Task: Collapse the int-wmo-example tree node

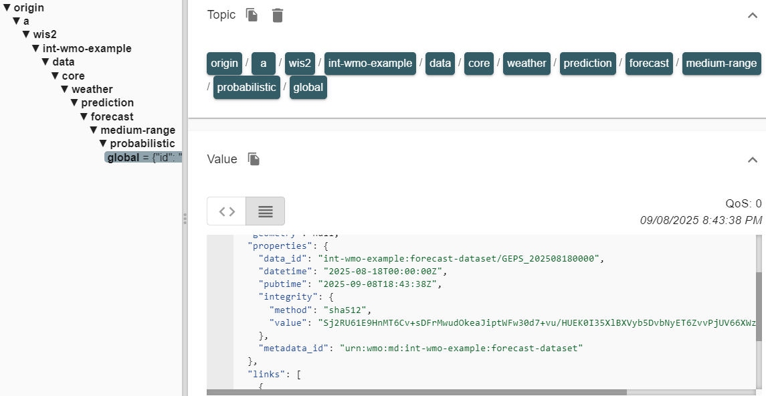Action: point(36,48)
